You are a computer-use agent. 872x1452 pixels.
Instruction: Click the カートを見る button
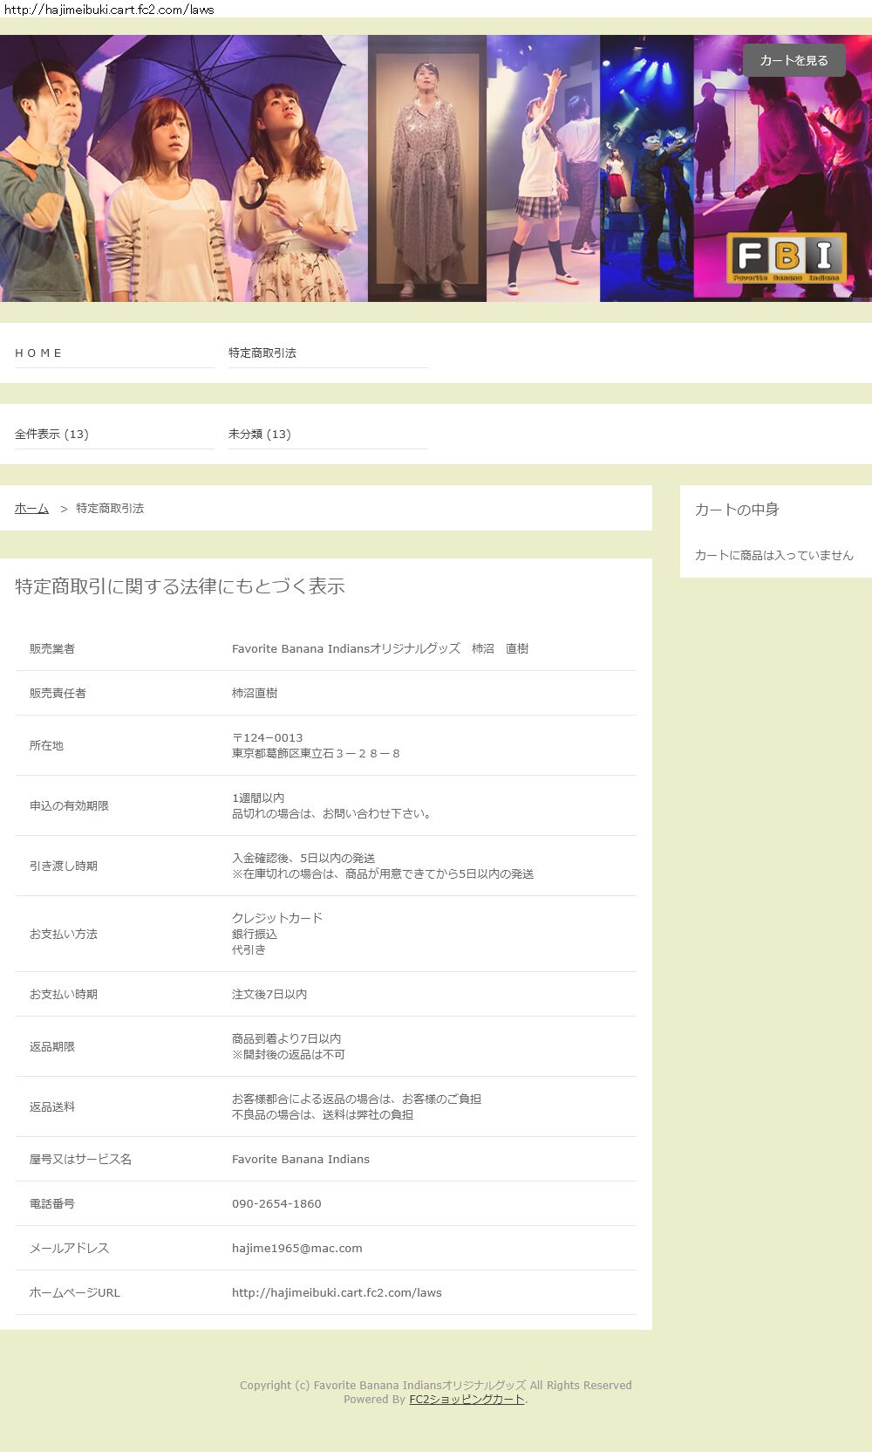click(x=794, y=60)
